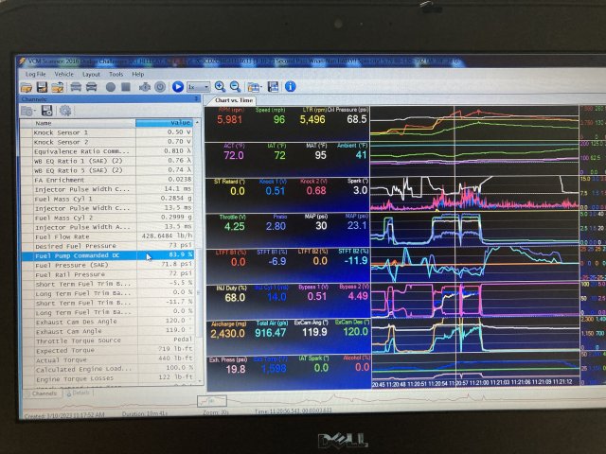Click the 11:21:00 time axis label
The width and height of the screenshot is (606, 454).
pyautogui.click(x=479, y=383)
